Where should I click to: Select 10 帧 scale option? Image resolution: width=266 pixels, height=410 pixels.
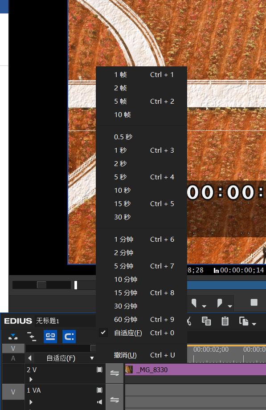coord(141,115)
